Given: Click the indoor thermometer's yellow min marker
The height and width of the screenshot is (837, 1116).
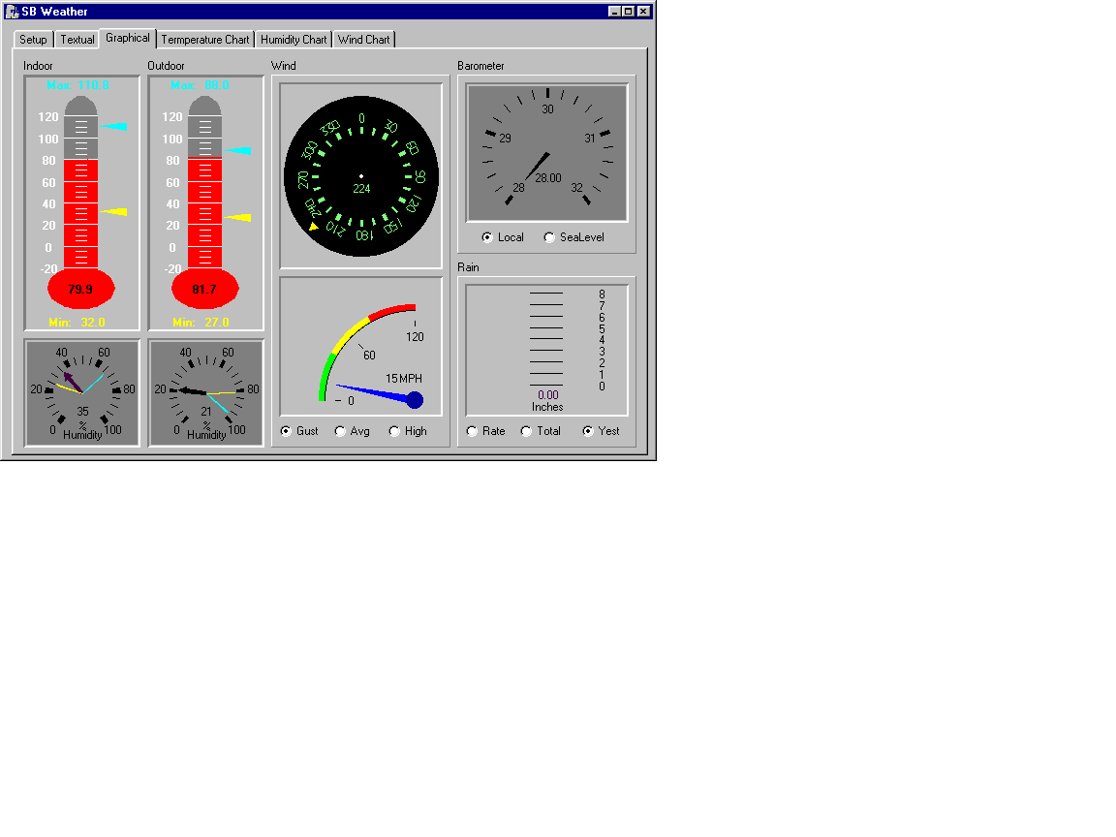Looking at the screenshot, I should (x=115, y=212).
